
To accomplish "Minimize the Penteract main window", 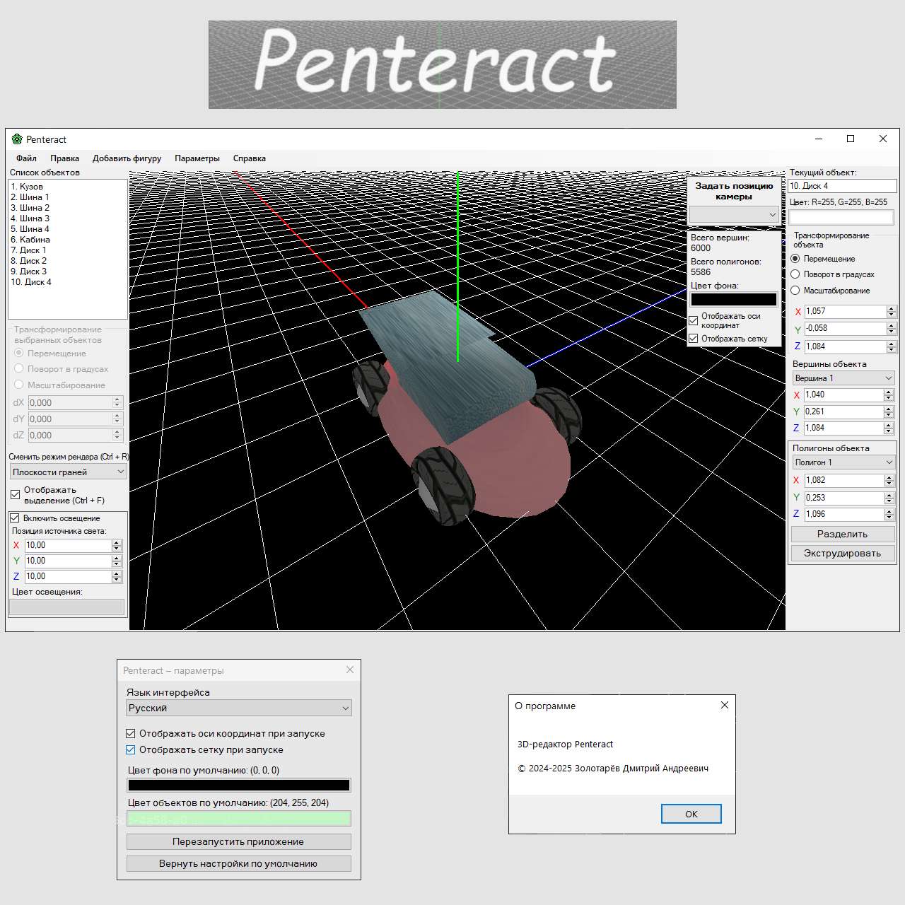I will point(819,139).
